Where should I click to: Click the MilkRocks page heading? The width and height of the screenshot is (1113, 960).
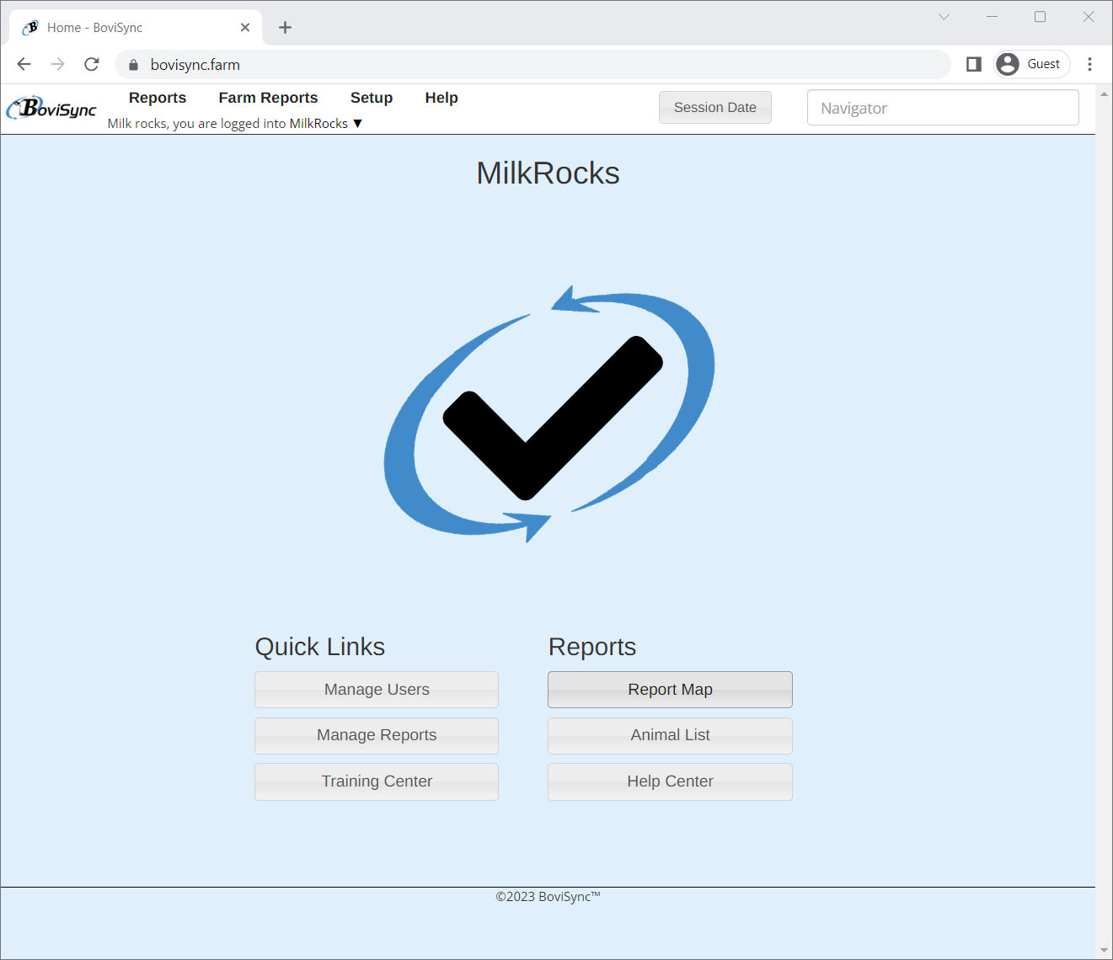548,173
